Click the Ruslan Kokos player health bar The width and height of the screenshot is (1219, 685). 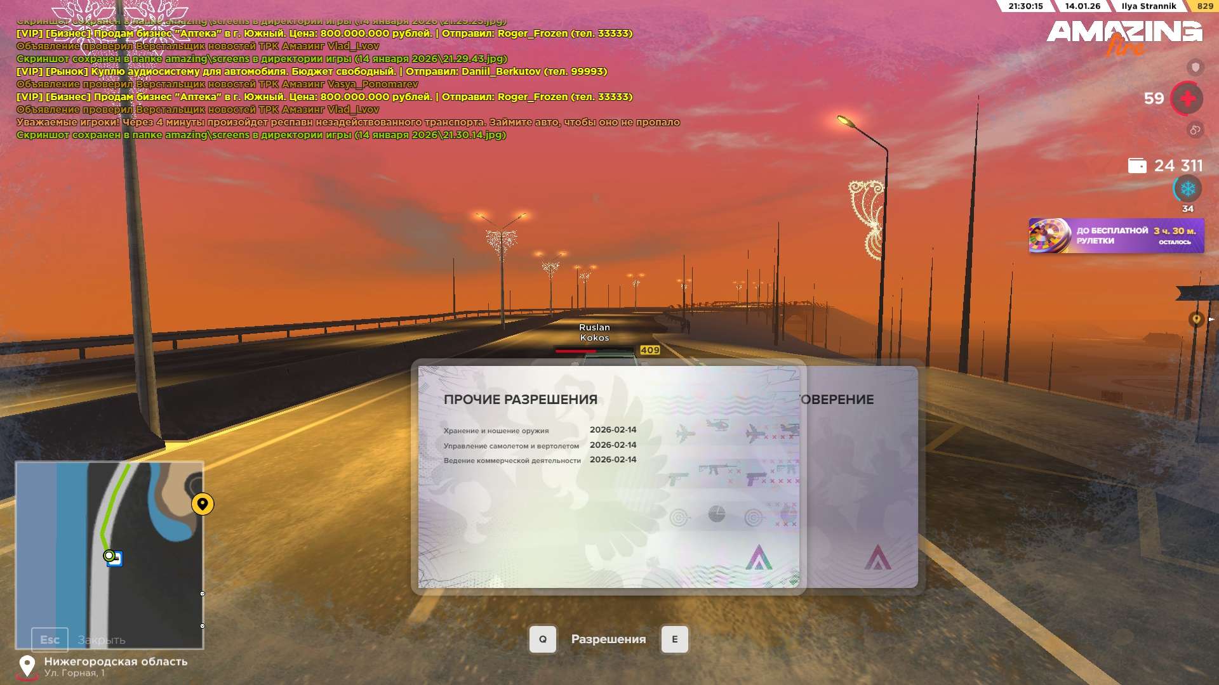(594, 350)
